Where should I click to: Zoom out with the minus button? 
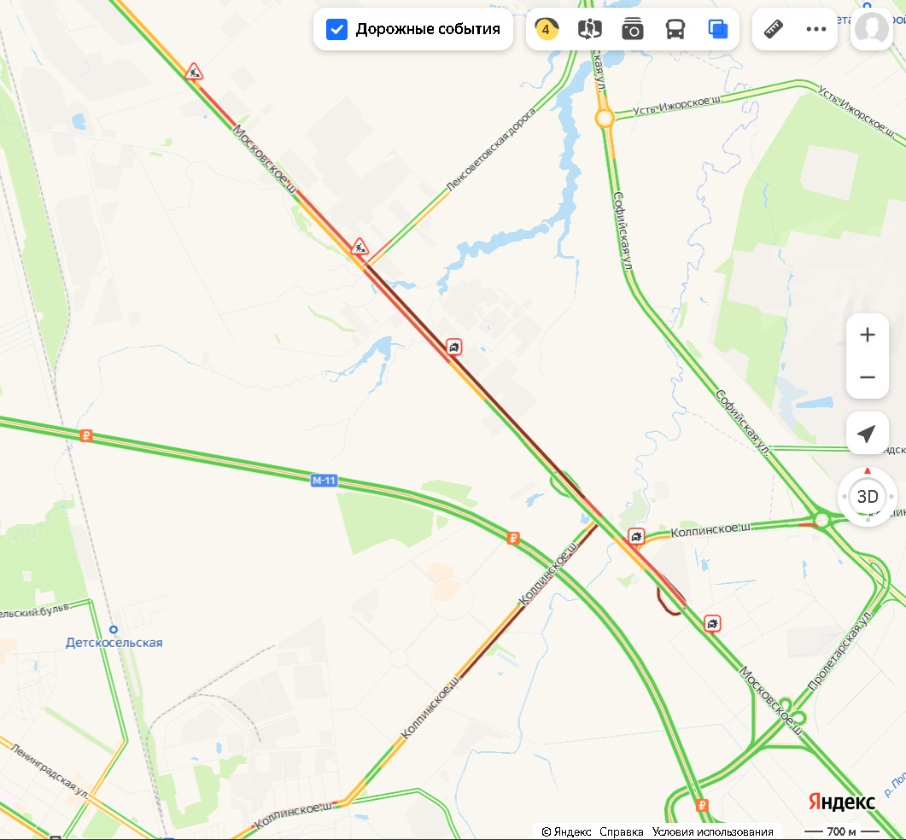867,377
